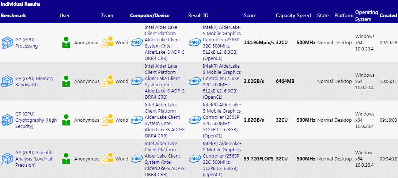398x178 pixels.
Task: Click the green user icon in the Scientific Analysis row
Action: [x=66, y=159]
